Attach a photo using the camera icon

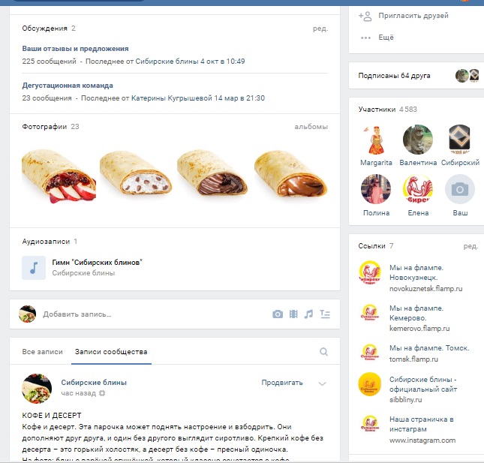[278, 314]
